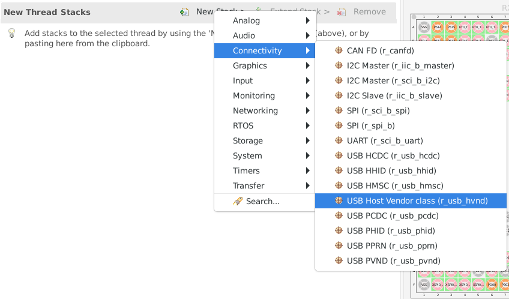Screen dimensions: 509x299
Task: Add USB PVND (r_usb_pvnd) stack
Action: pos(411,261)
